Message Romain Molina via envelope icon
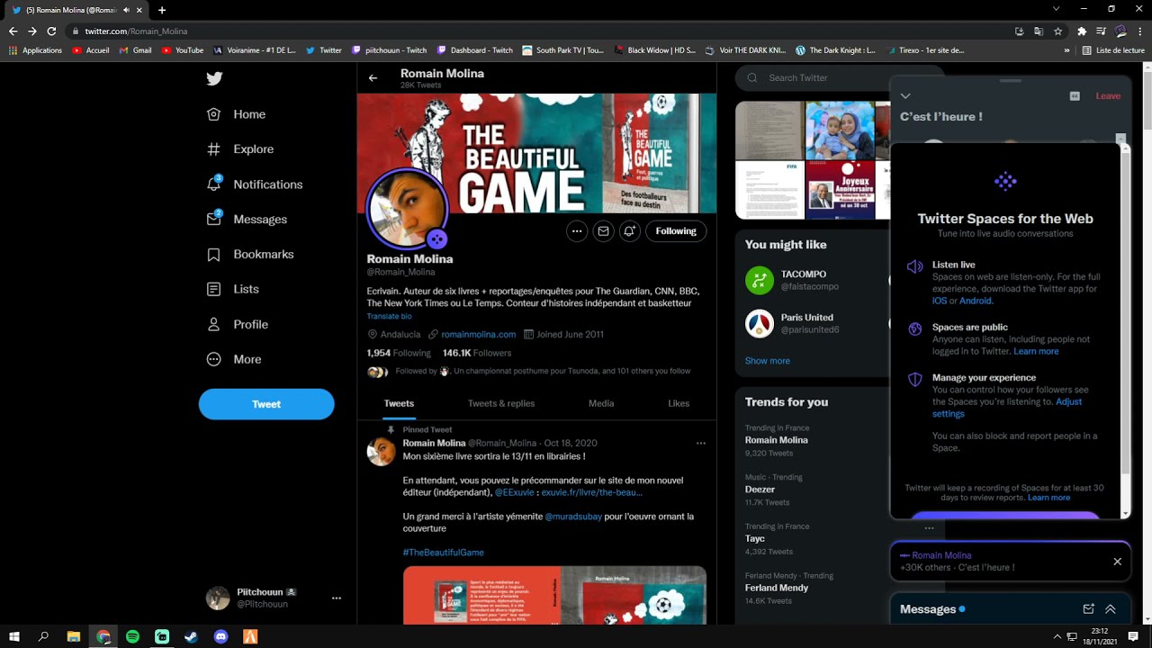 pyautogui.click(x=603, y=231)
